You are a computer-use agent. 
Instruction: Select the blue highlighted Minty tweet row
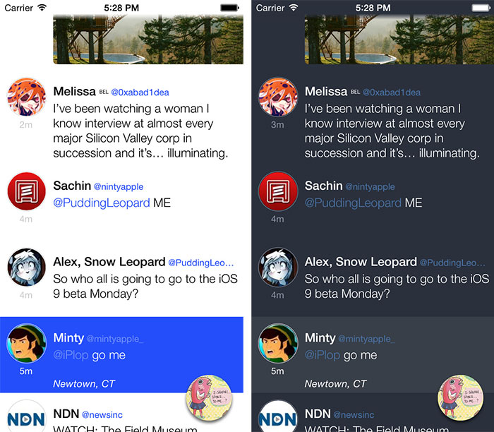[x=121, y=354]
